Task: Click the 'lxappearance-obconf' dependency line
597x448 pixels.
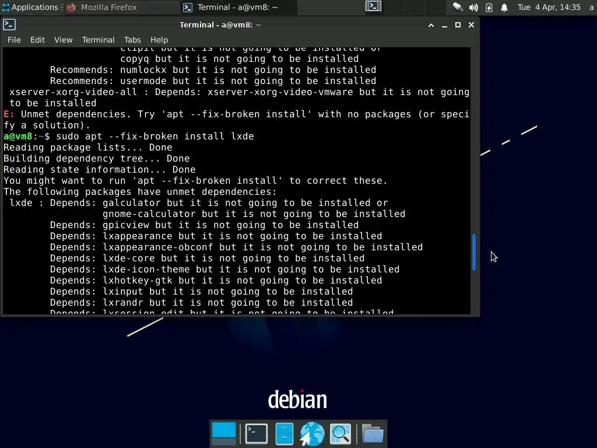Action: 237,247
